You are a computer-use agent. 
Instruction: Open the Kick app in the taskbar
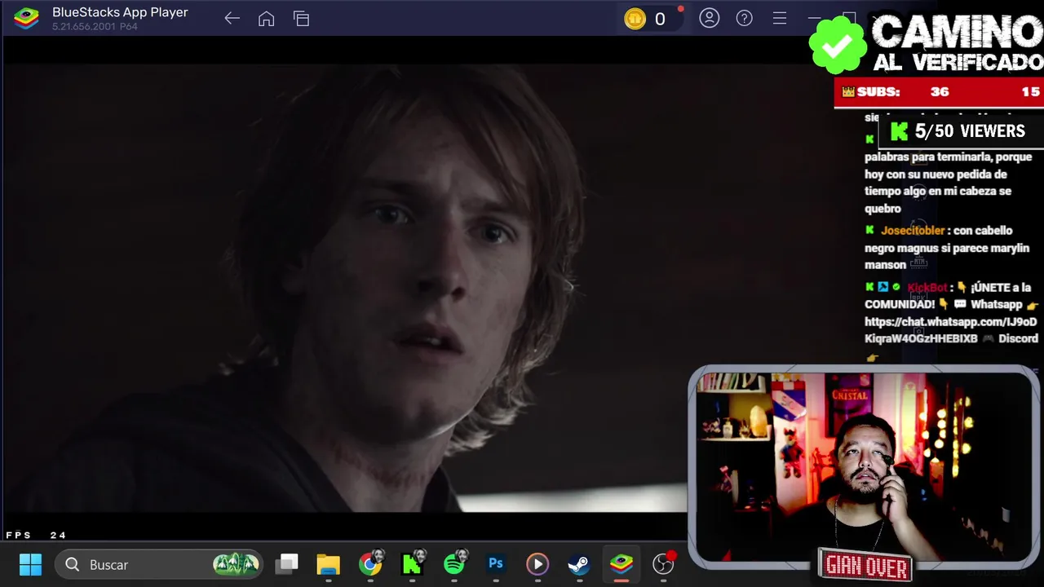[x=412, y=563]
